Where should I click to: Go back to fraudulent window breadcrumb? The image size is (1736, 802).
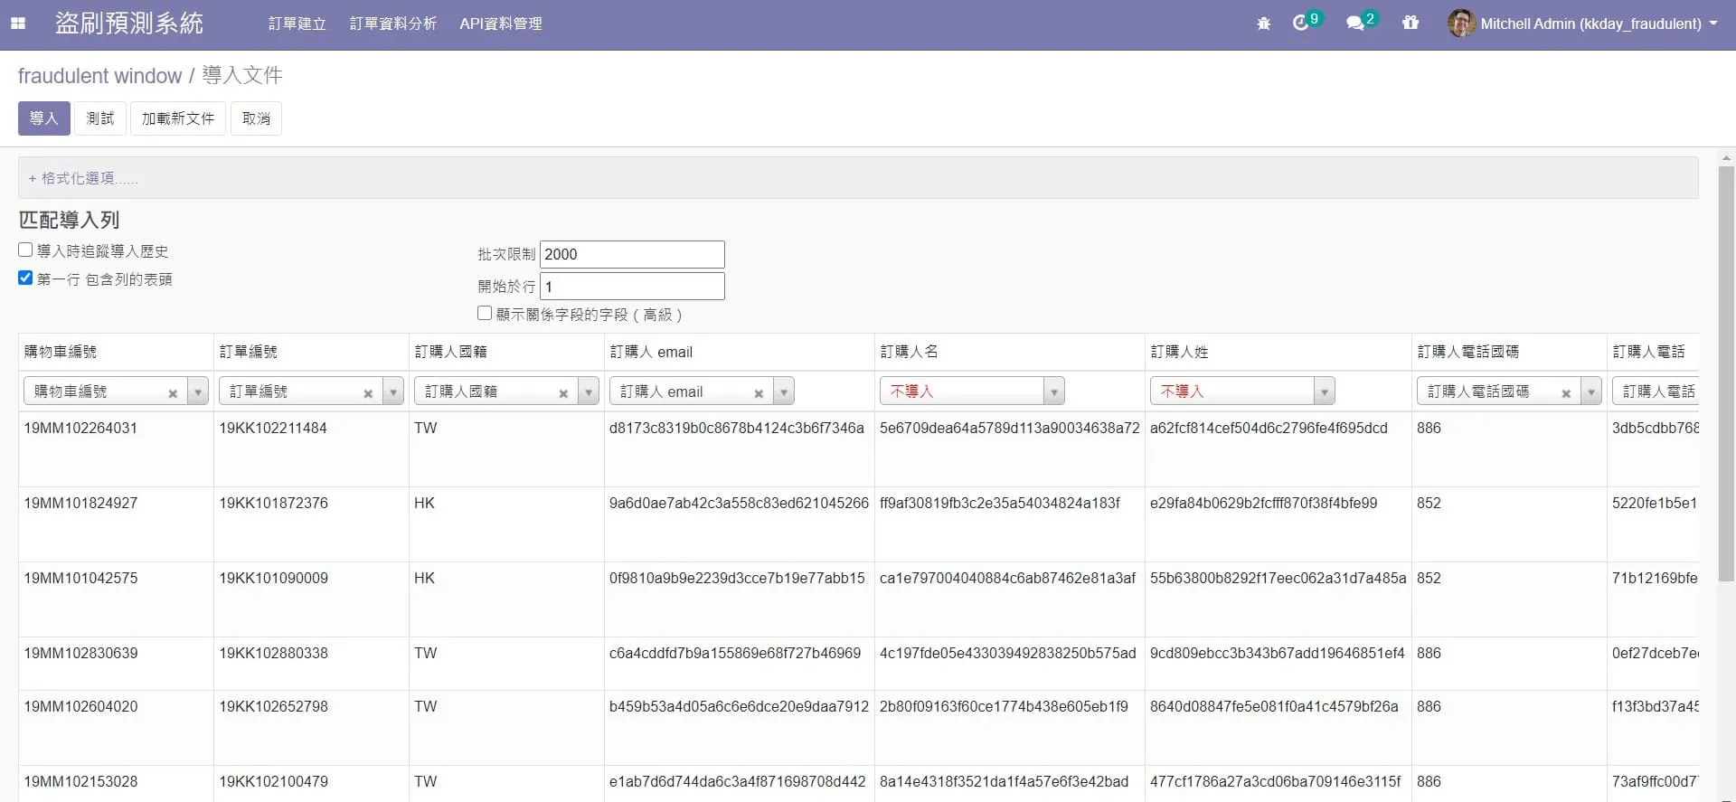point(99,76)
